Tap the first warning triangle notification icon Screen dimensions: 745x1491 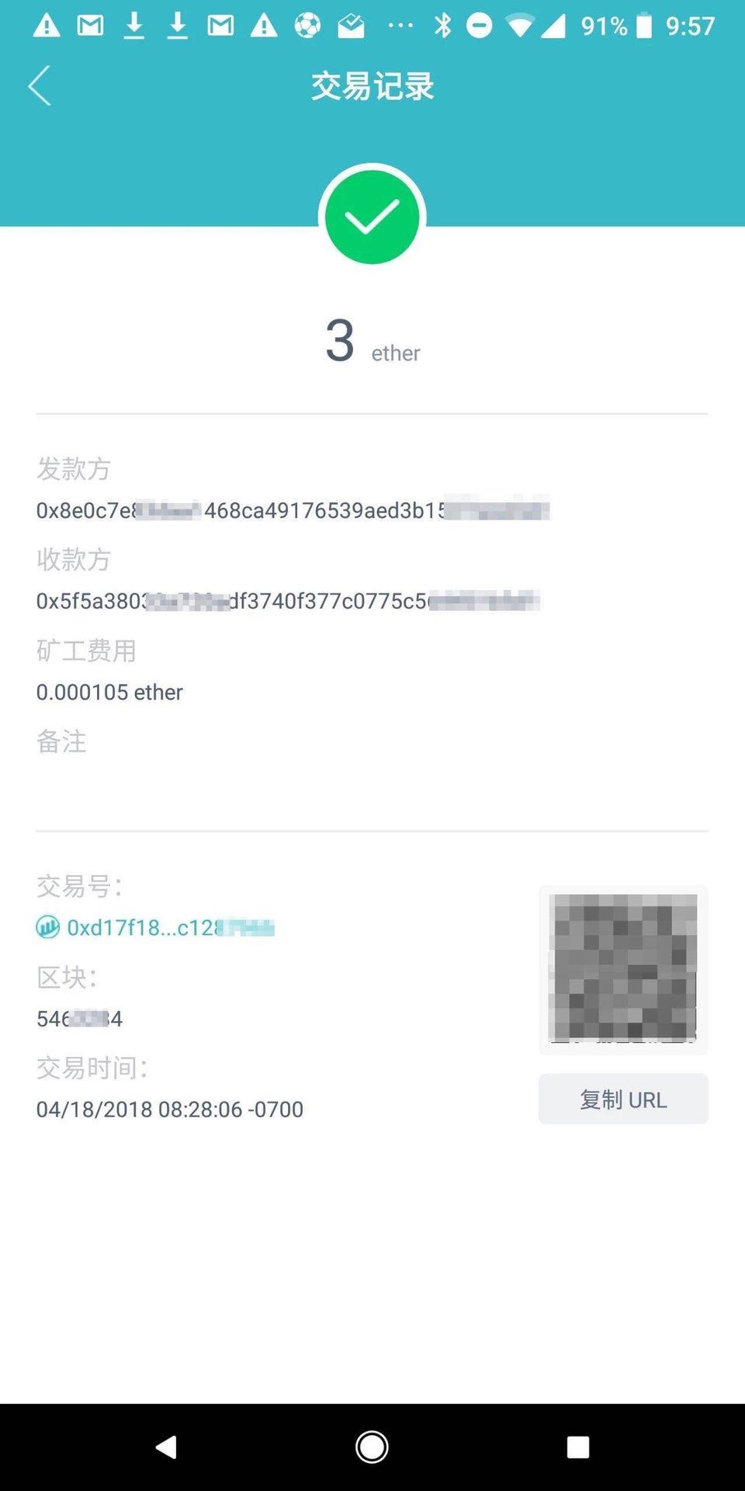coord(47,26)
